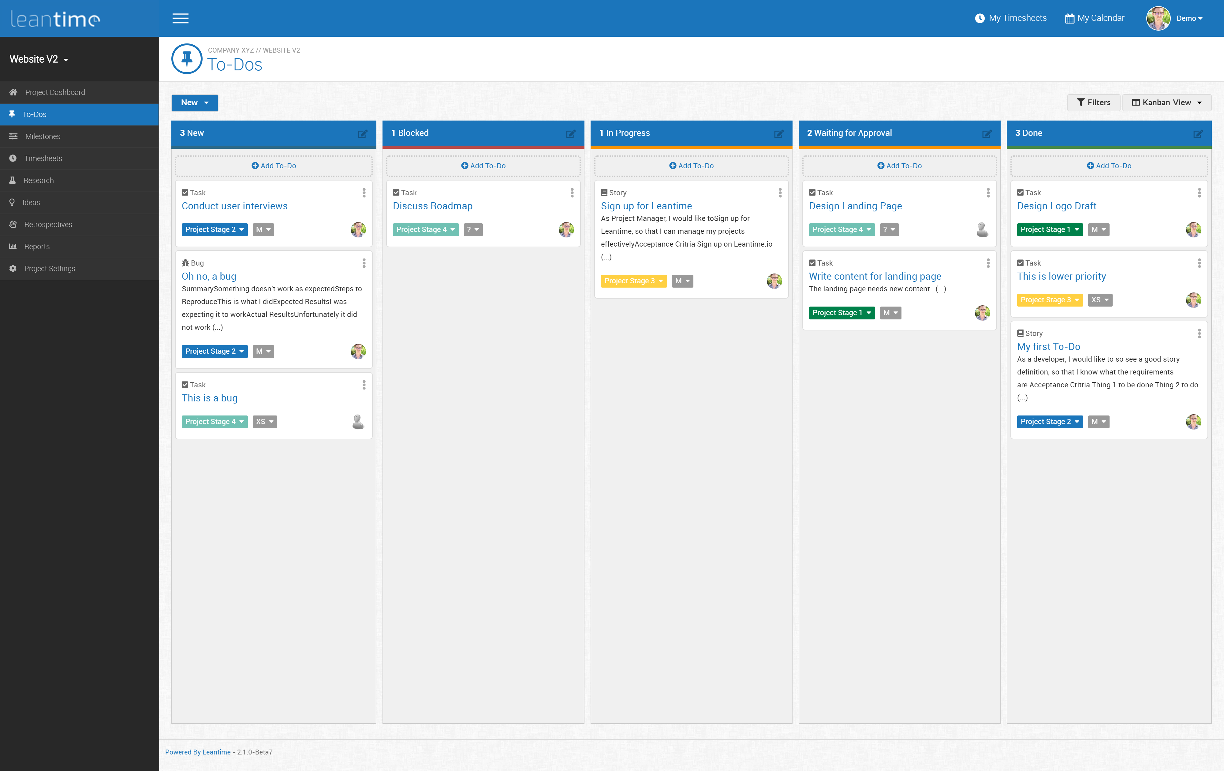Click Add To-Do in the Blocked column
Image resolution: width=1224 pixels, height=771 pixels.
pyautogui.click(x=482, y=166)
